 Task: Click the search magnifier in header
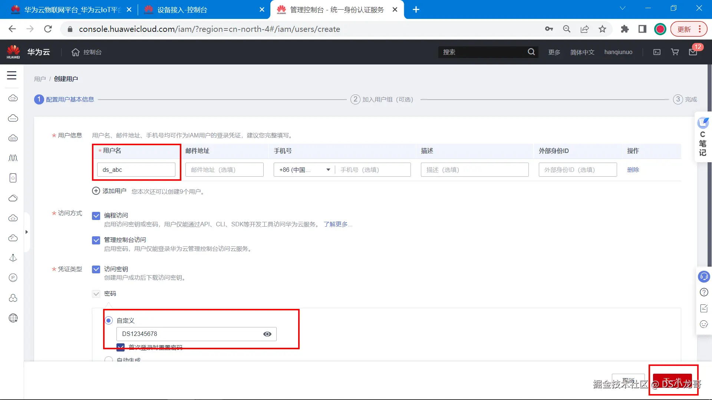[x=531, y=52]
